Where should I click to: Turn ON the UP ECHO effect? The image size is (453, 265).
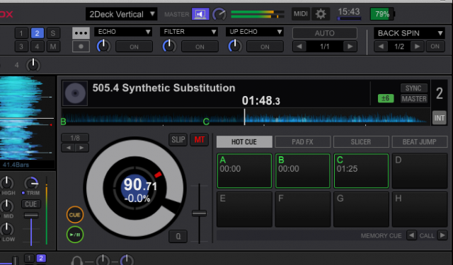coord(265,47)
